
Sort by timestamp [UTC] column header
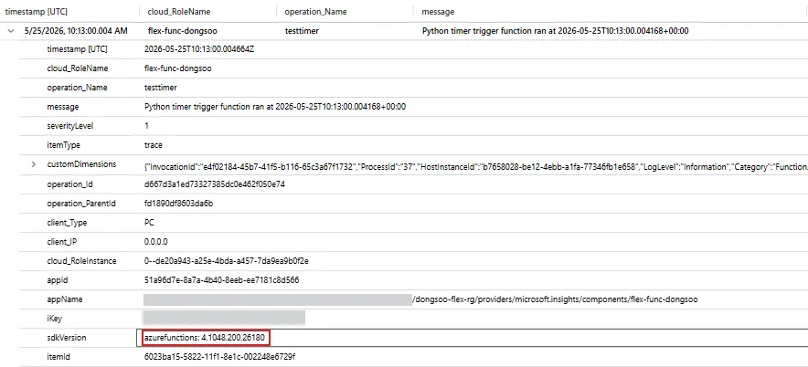tap(37, 11)
